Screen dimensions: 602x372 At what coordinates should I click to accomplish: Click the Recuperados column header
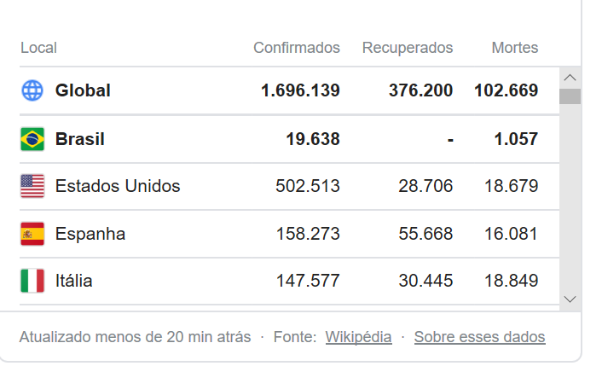(407, 48)
